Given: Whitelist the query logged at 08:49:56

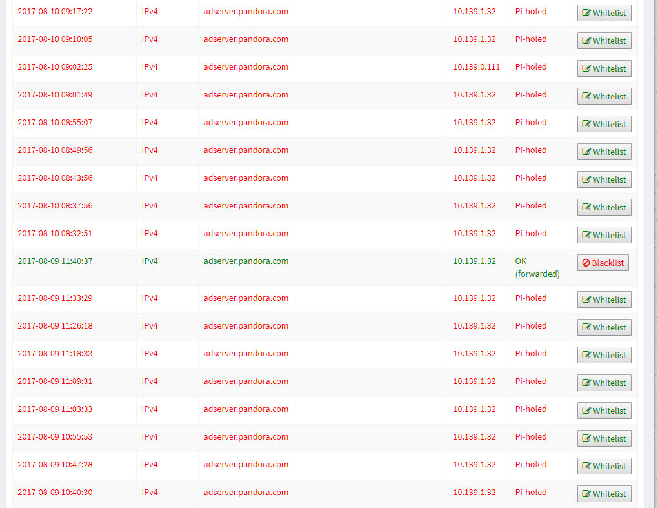Looking at the screenshot, I should point(604,152).
